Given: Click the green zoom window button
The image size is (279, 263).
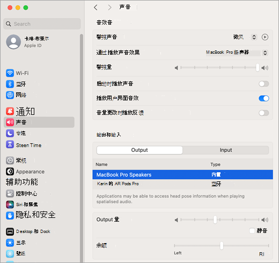Looking at the screenshot, I should coord(26,8).
